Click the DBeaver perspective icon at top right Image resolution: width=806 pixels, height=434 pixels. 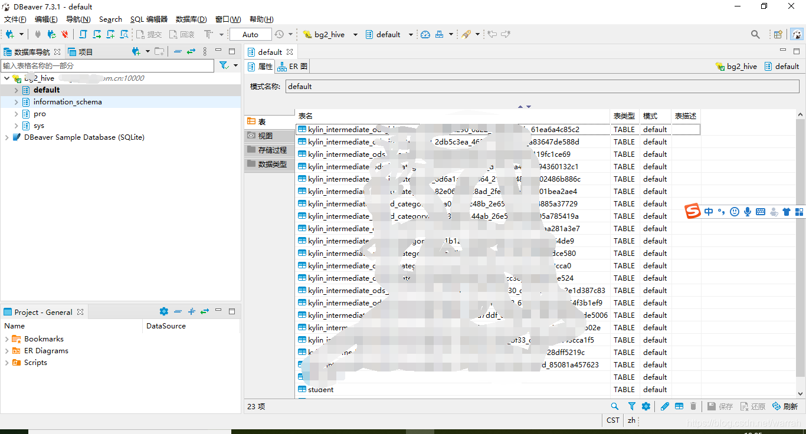click(x=797, y=34)
